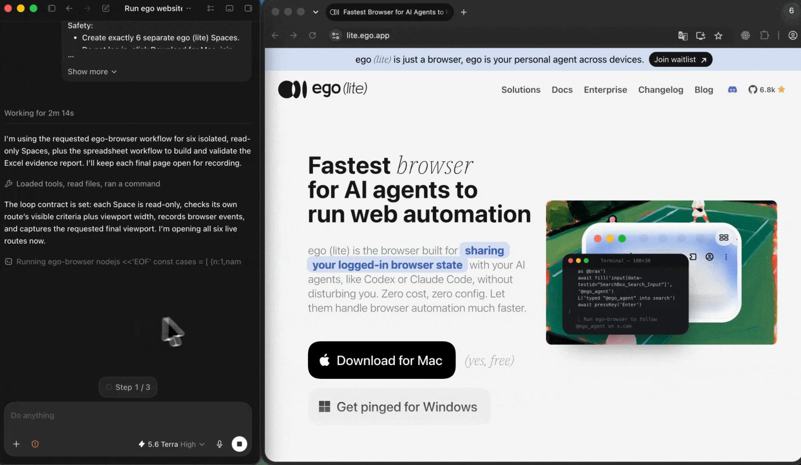Open the Docs nav link
Viewport: 801px width, 465px height.
tap(562, 90)
